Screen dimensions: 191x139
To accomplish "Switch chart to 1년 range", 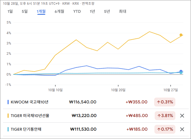I will pyautogui.click(x=92, y=11).
